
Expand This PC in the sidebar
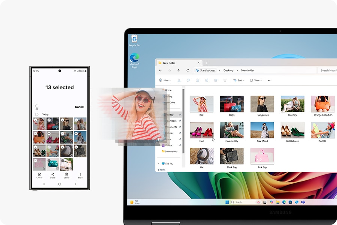point(159,164)
